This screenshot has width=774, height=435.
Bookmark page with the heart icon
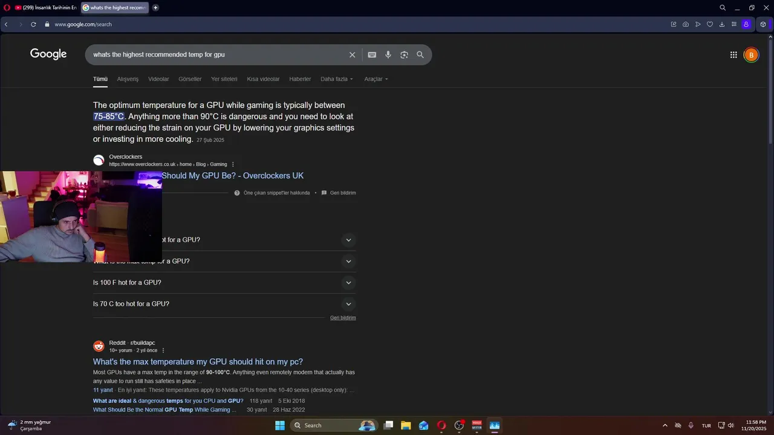click(710, 24)
